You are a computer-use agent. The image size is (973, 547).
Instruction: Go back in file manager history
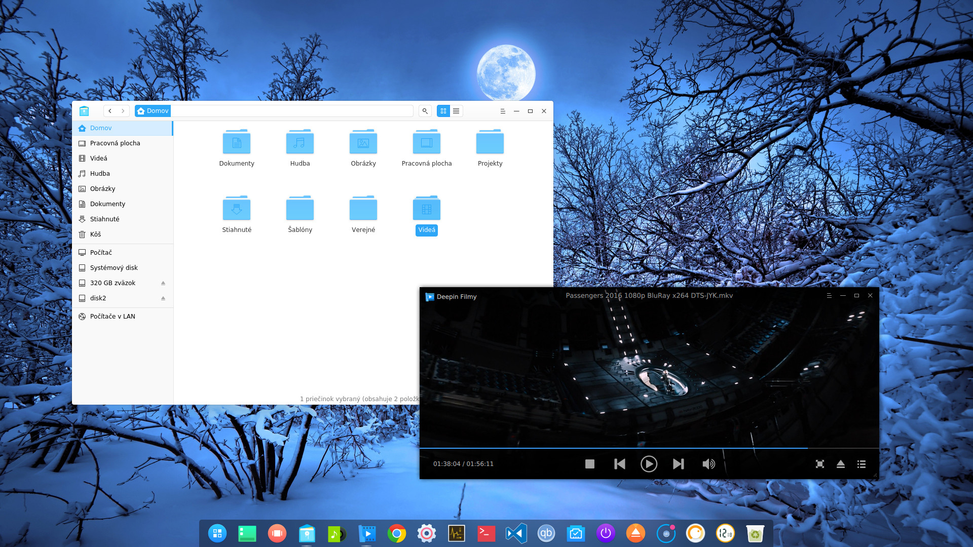[110, 111]
